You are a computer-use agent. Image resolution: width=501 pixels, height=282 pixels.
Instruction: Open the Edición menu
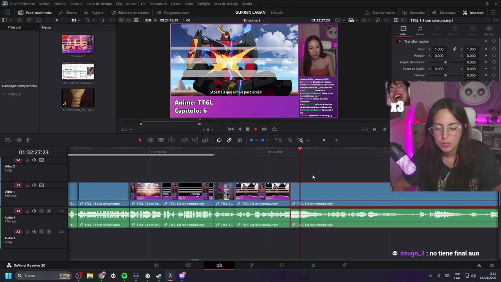[x=60, y=4]
